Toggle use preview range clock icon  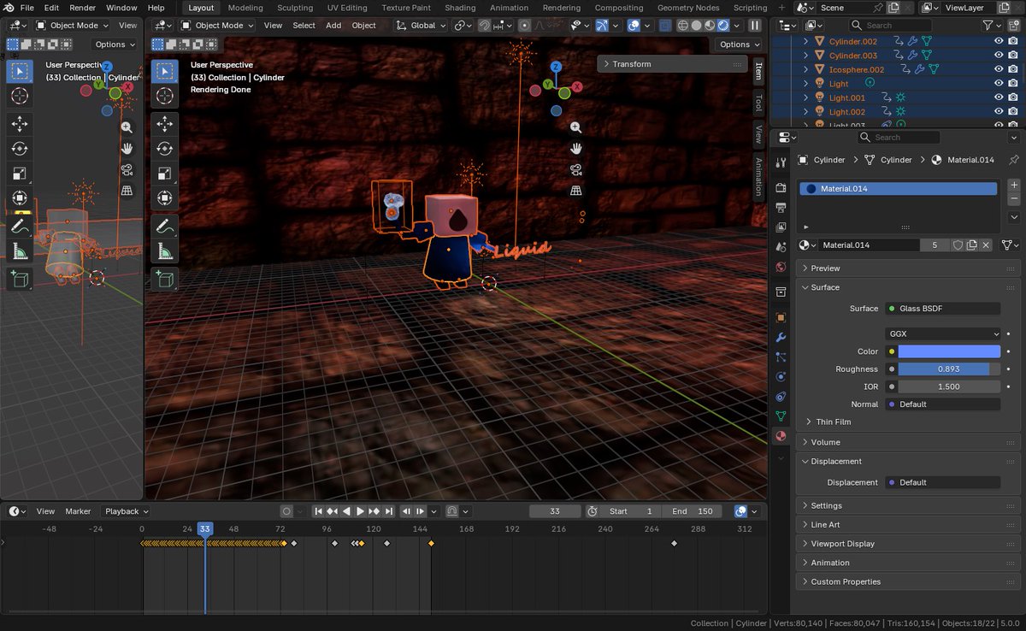pyautogui.click(x=592, y=511)
